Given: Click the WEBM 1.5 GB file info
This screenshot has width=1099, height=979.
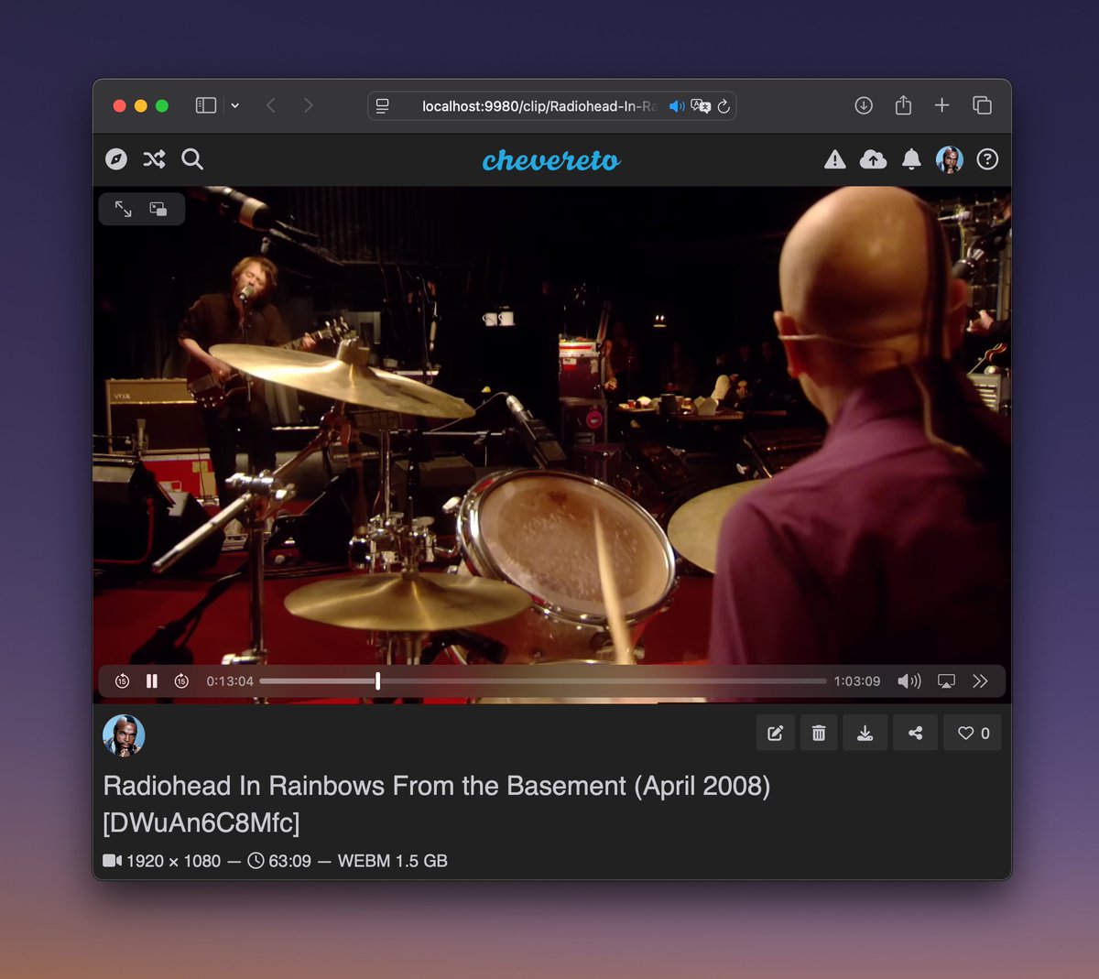Looking at the screenshot, I should (x=393, y=861).
